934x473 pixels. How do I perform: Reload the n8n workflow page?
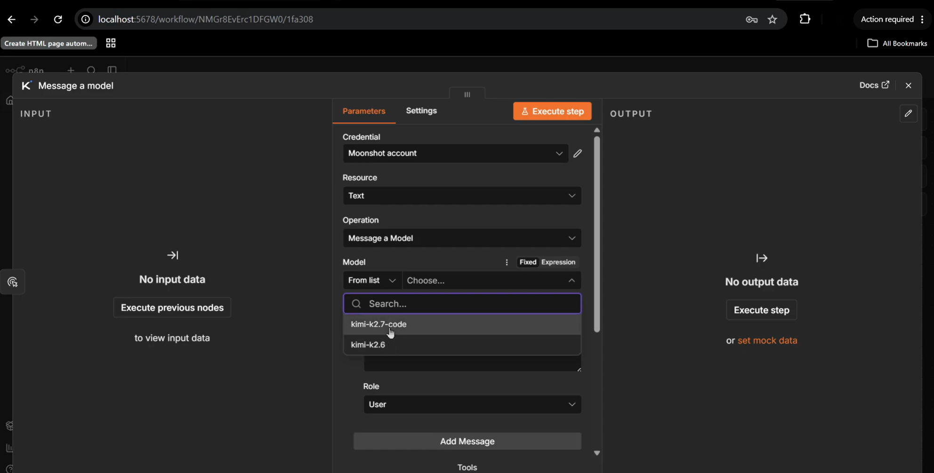tap(58, 19)
